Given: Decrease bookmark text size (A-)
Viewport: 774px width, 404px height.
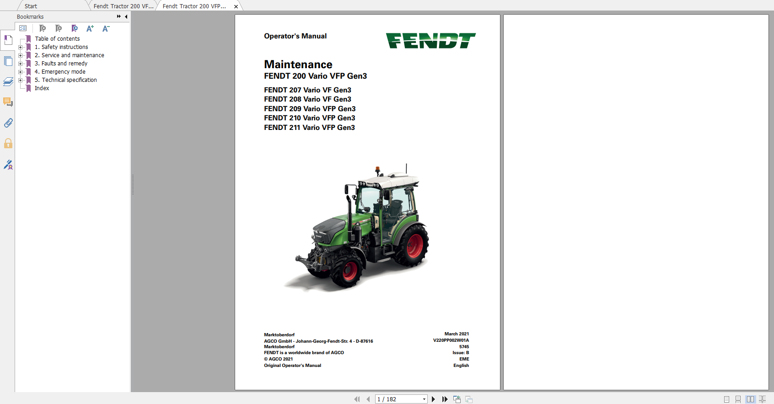Looking at the screenshot, I should tap(106, 28).
